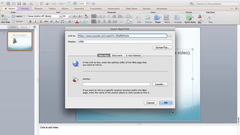
Task: Click the bulleted list icon
Action: (x=93, y=16)
